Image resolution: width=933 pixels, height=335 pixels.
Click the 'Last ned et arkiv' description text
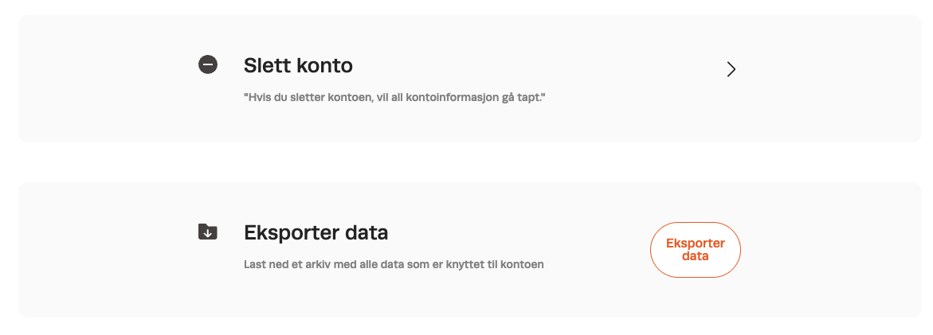[x=394, y=264]
